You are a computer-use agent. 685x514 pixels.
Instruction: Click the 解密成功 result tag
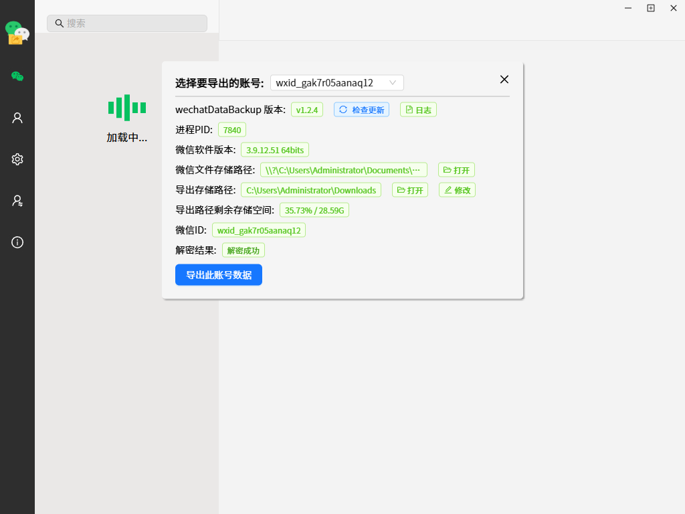click(x=243, y=250)
